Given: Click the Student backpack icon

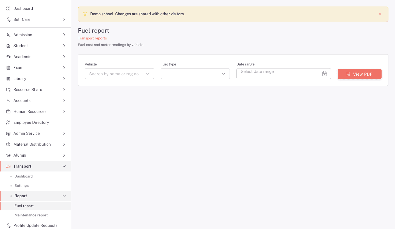Looking at the screenshot, I should point(8,46).
